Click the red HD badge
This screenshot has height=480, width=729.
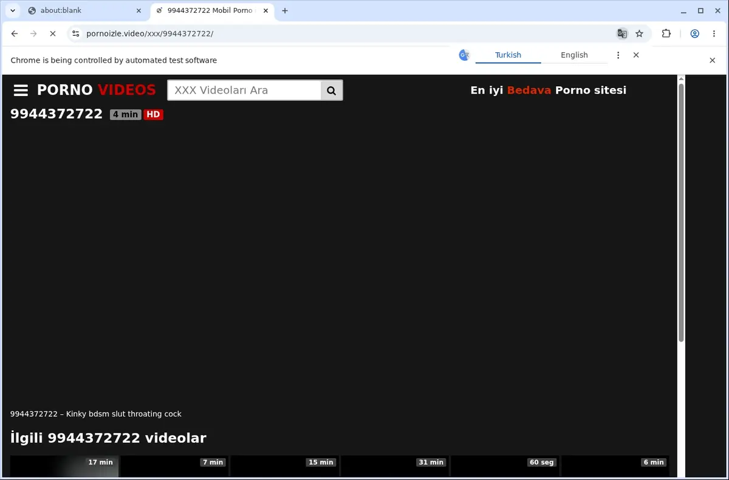[x=154, y=114]
